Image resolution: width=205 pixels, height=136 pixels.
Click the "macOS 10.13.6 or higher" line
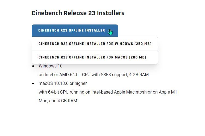(63, 83)
